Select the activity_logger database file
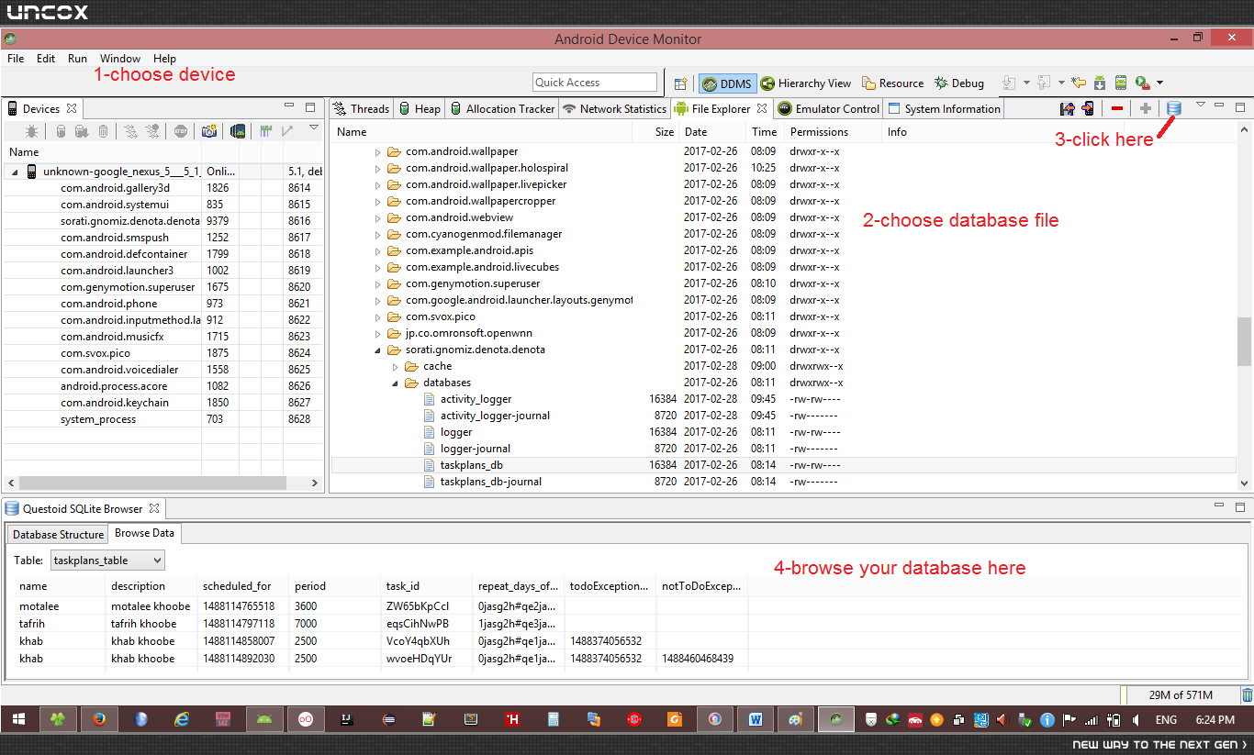The height and width of the screenshot is (755, 1254). pos(476,399)
